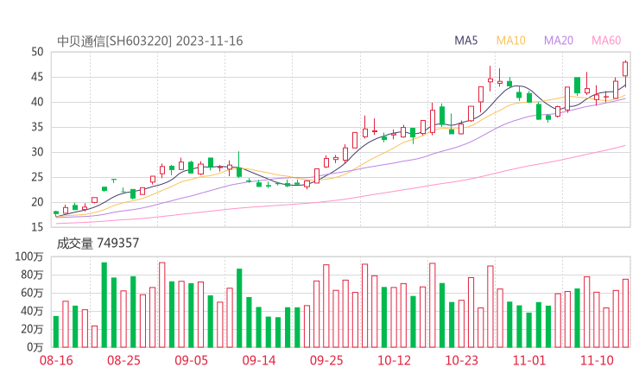
Task: Click the MA60 legend label
Action: (606, 41)
